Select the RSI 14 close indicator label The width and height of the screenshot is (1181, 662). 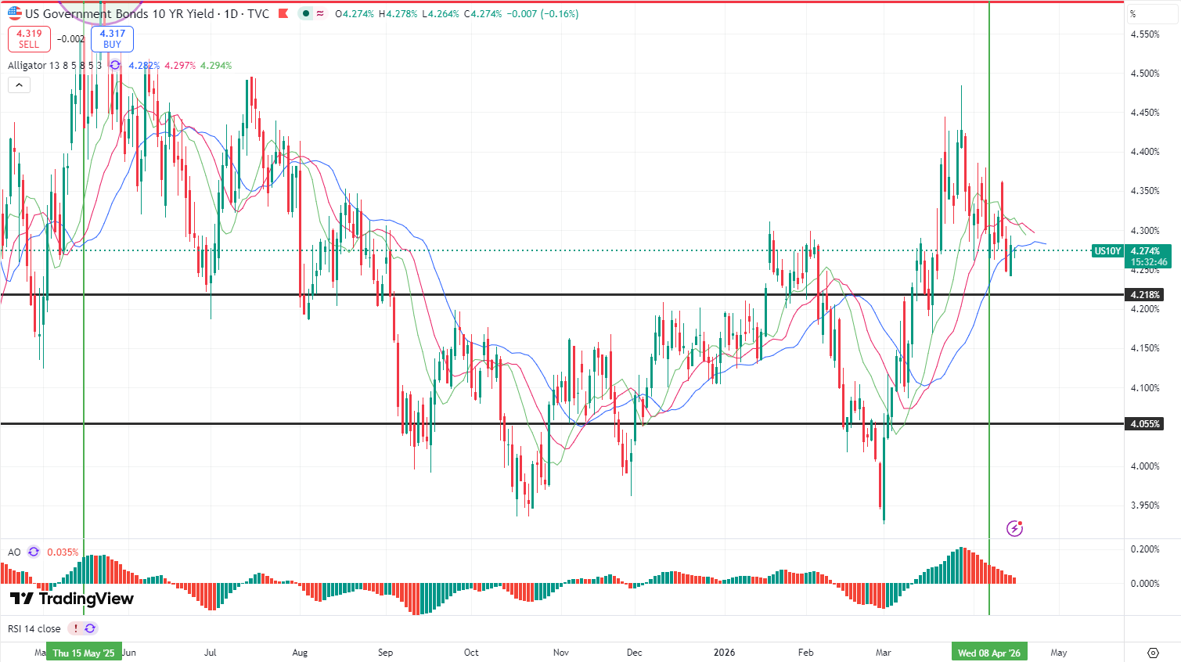pyautogui.click(x=34, y=628)
